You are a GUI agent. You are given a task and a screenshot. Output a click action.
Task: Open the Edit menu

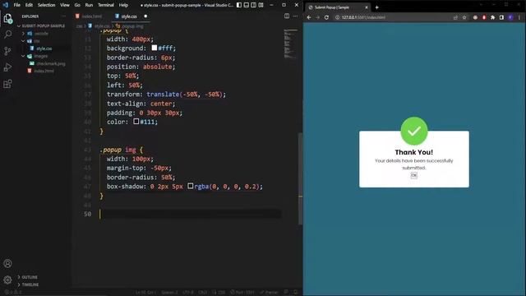tap(29, 5)
